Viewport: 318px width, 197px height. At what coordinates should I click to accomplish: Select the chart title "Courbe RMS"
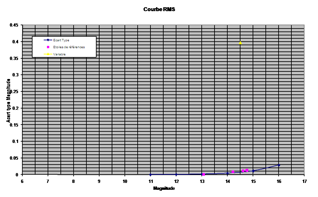159,9
